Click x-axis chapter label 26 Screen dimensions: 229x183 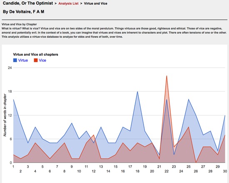click(x=196, y=171)
